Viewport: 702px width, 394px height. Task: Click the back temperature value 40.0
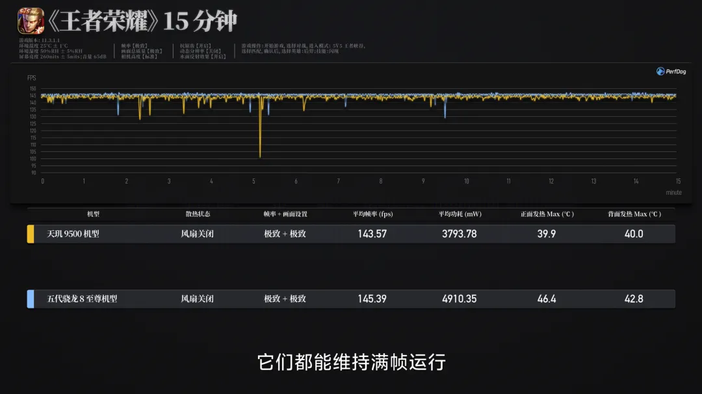tap(634, 234)
